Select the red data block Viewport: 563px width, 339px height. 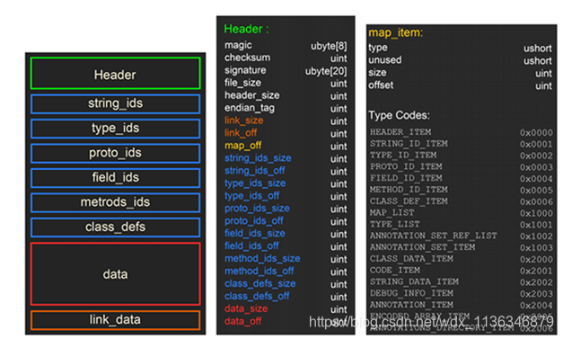click(115, 274)
